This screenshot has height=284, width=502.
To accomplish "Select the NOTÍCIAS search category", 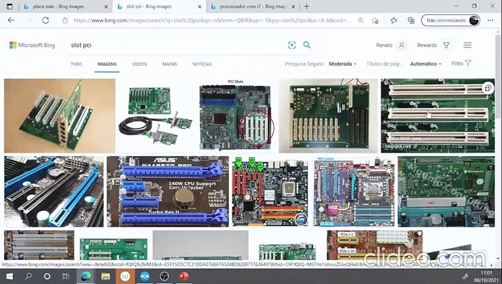I will point(202,64).
